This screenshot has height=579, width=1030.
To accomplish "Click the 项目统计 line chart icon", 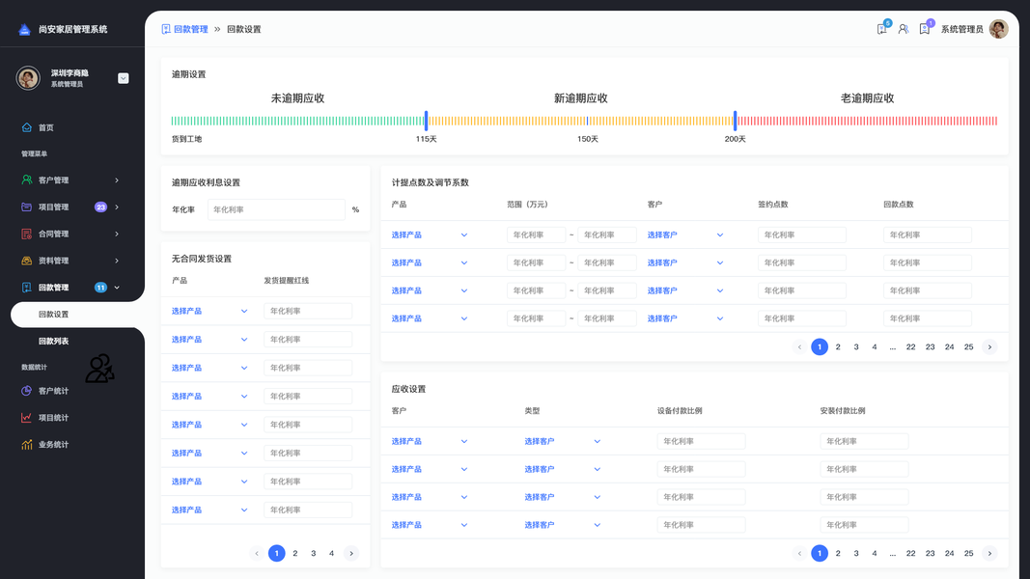I will click(26, 418).
